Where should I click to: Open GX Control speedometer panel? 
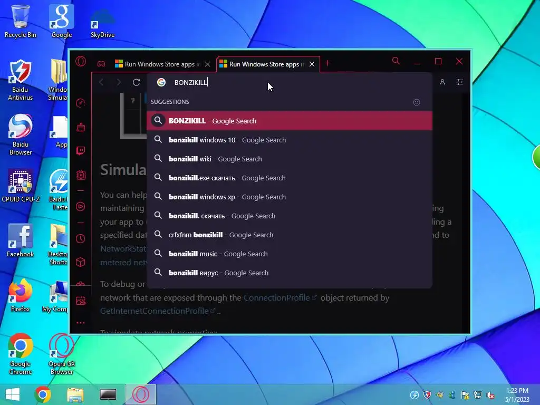pyautogui.click(x=81, y=103)
